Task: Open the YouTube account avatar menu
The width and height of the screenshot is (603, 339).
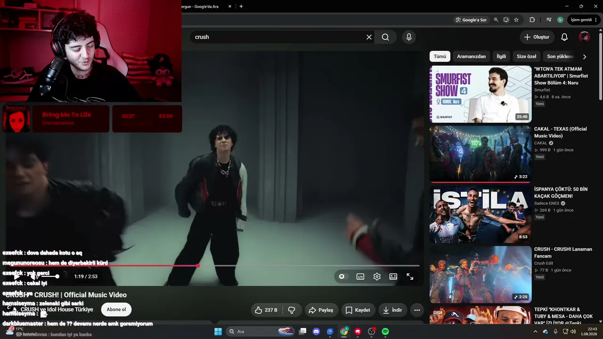Action: click(x=584, y=37)
